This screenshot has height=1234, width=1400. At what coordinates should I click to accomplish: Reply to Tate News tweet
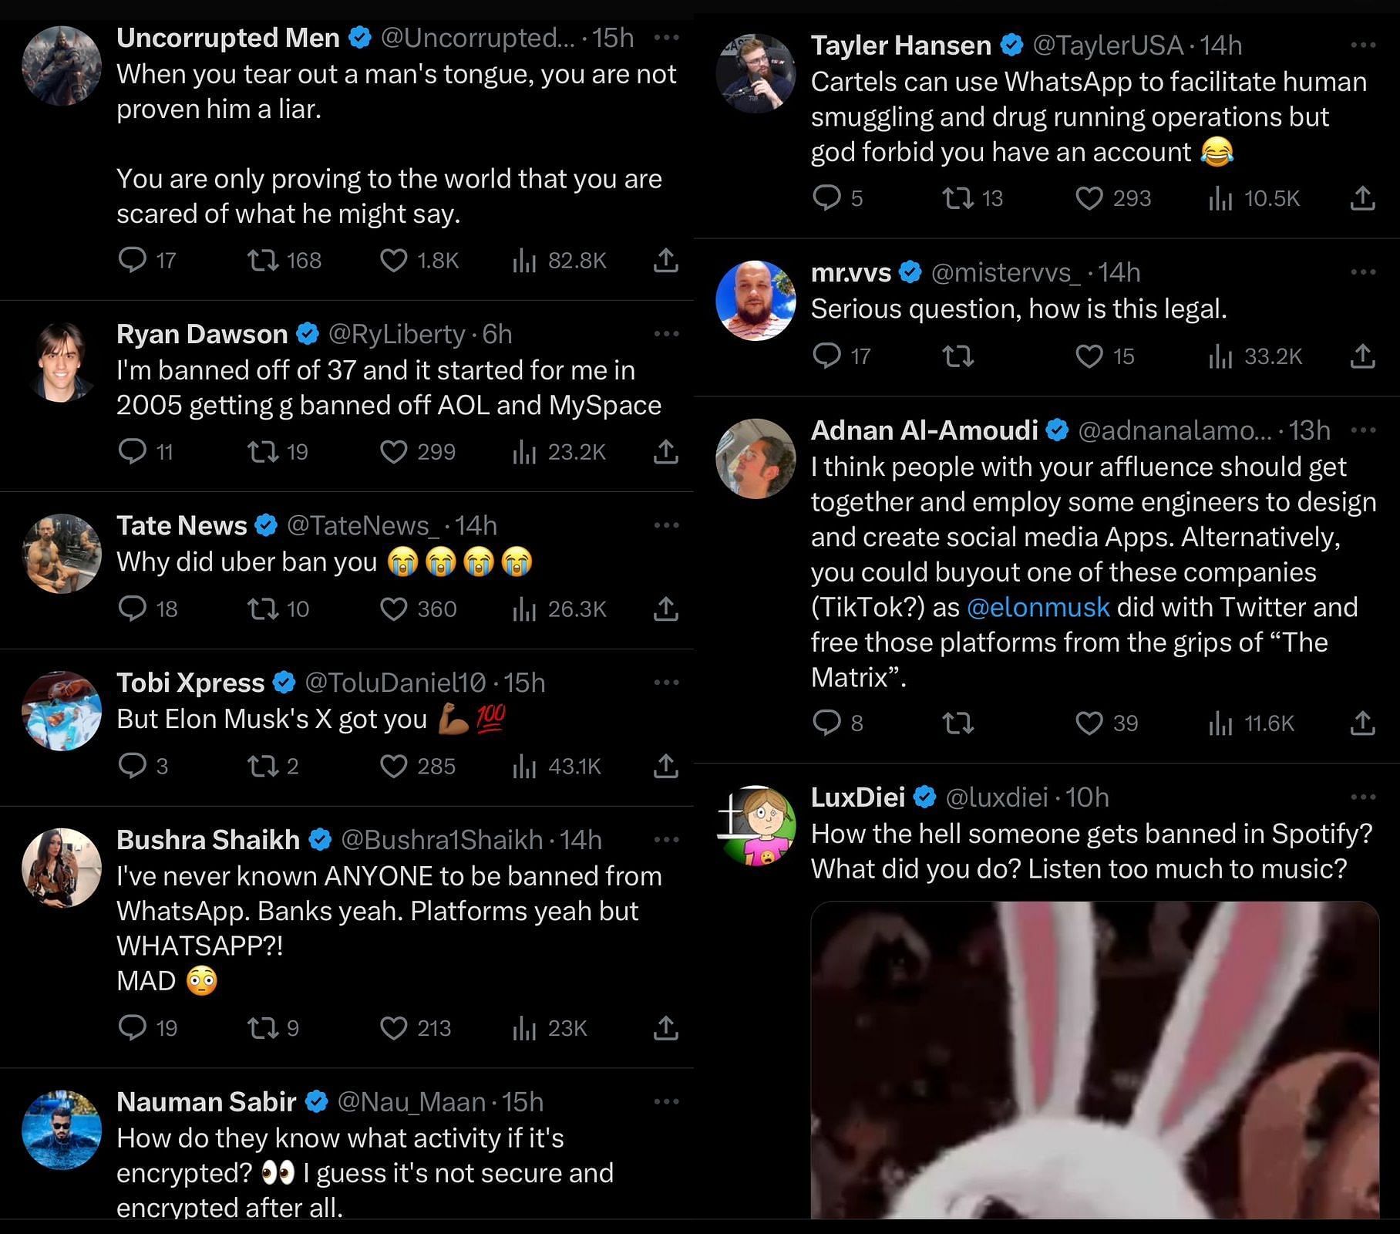133,609
